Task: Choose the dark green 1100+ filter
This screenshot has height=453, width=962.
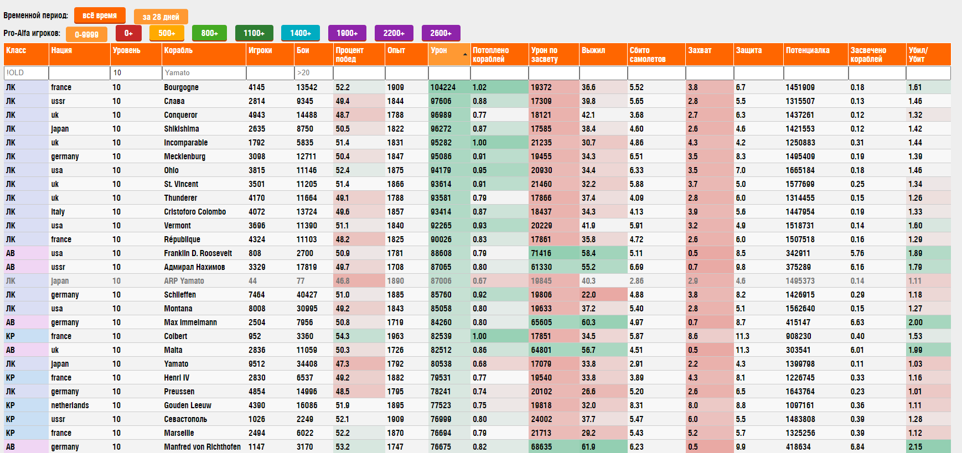Action: (x=254, y=33)
